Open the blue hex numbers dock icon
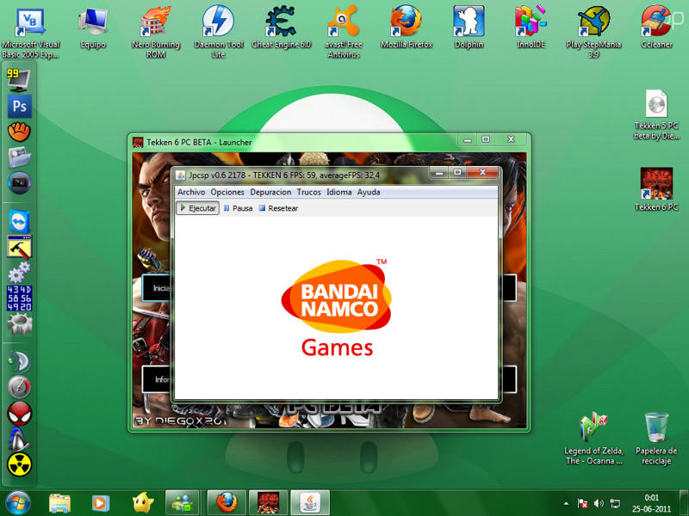This screenshot has height=516, width=689. pos(19,298)
